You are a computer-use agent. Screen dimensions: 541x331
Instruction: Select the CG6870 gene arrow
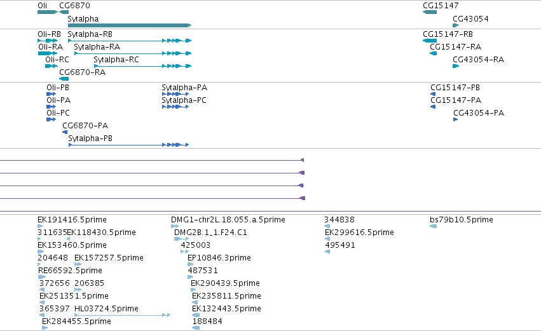pyautogui.click(x=64, y=12)
